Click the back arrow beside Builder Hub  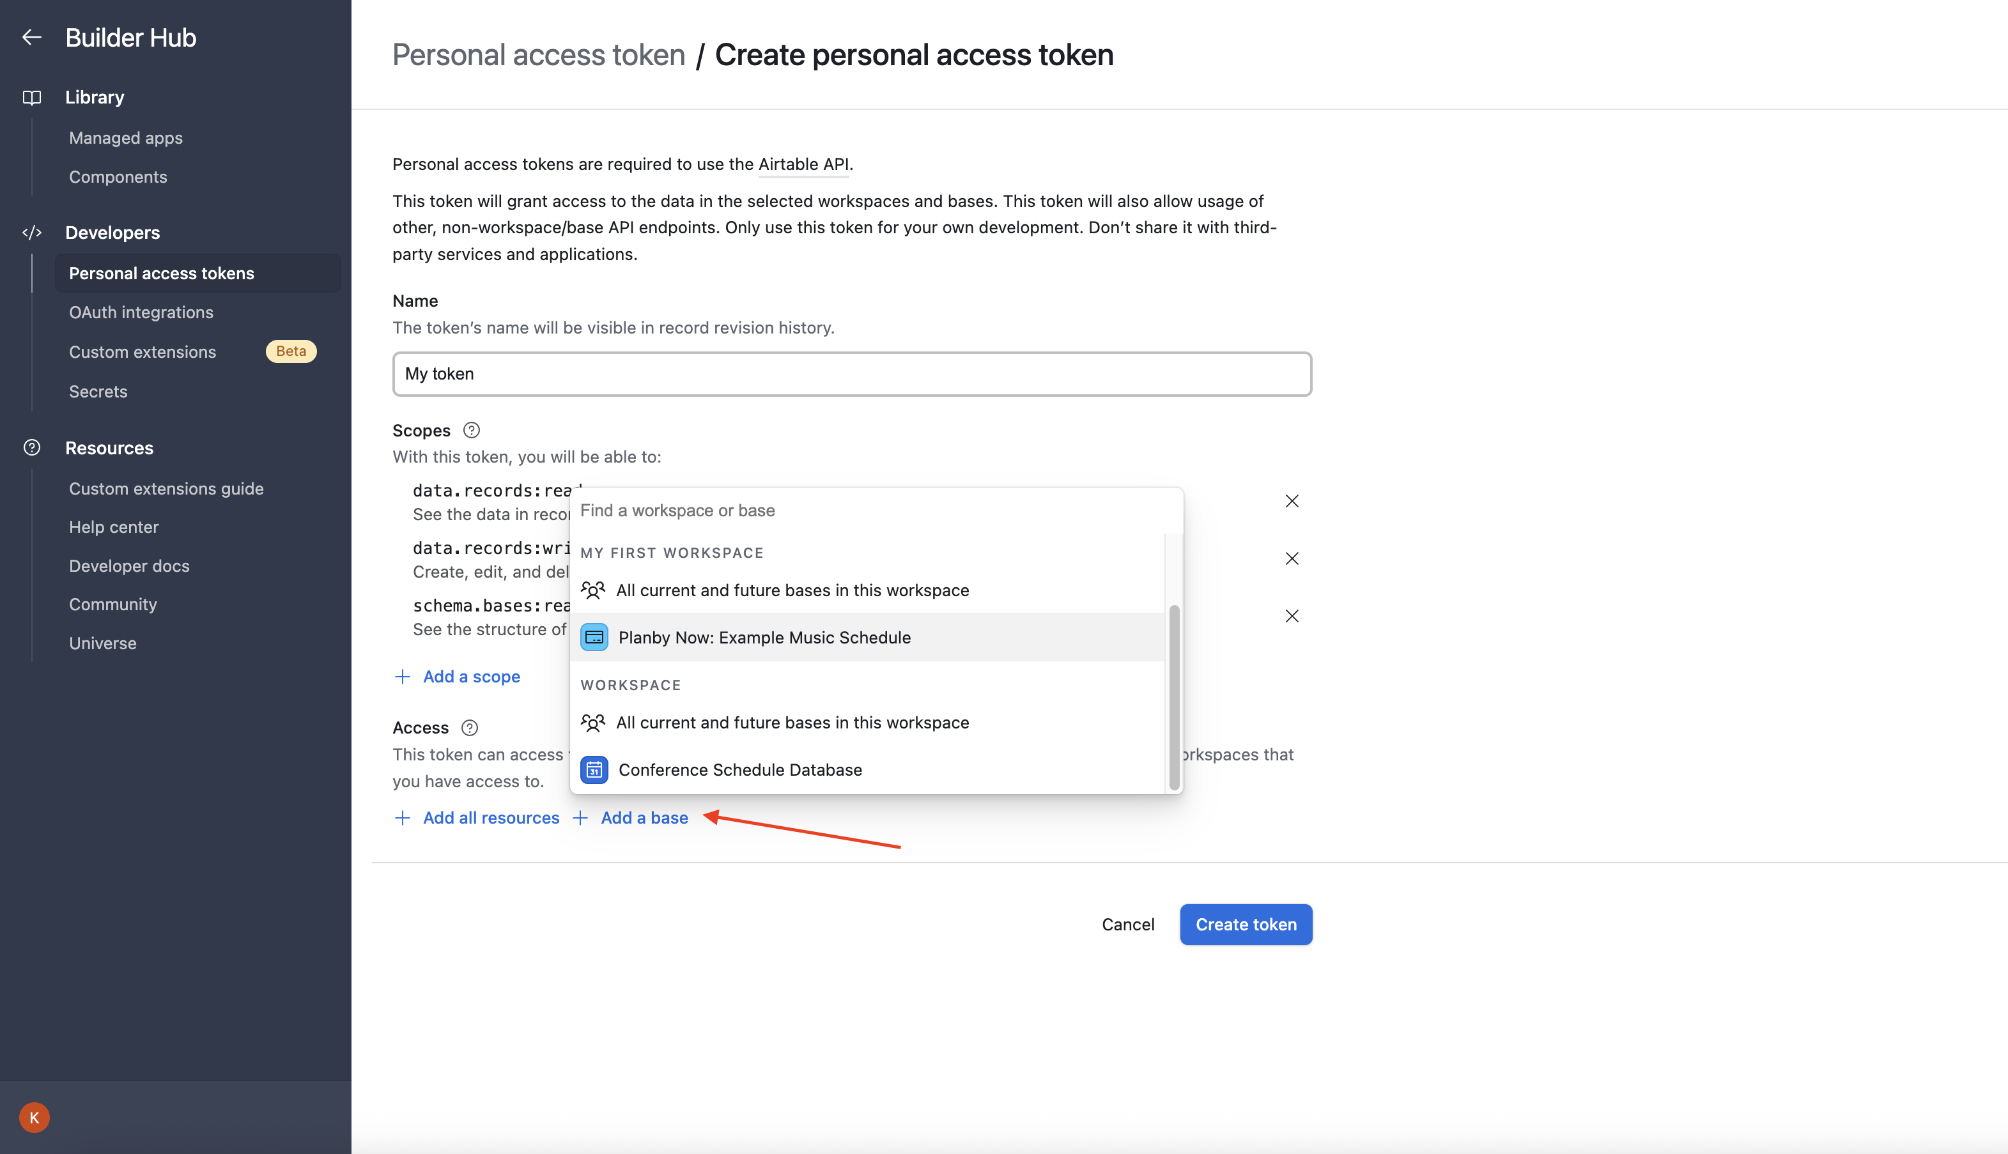(32, 37)
